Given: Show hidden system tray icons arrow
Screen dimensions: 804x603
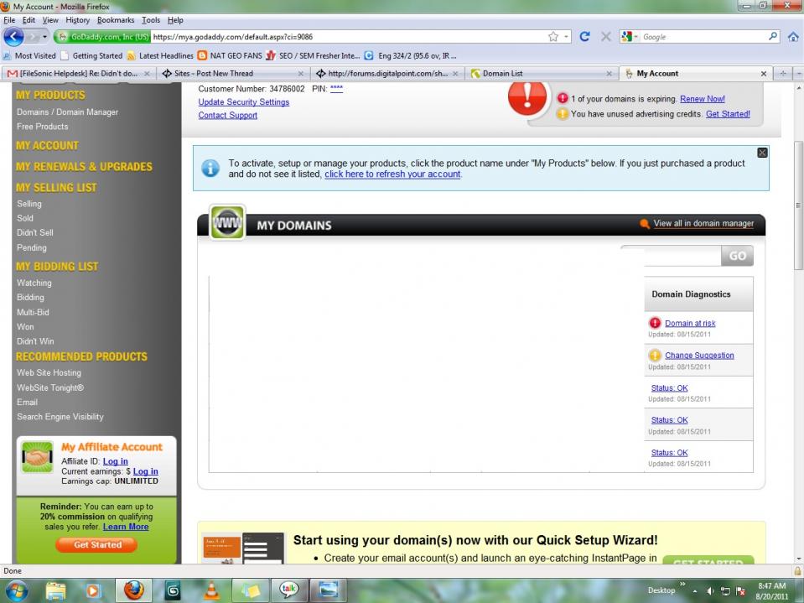Looking at the screenshot, I should (694, 591).
